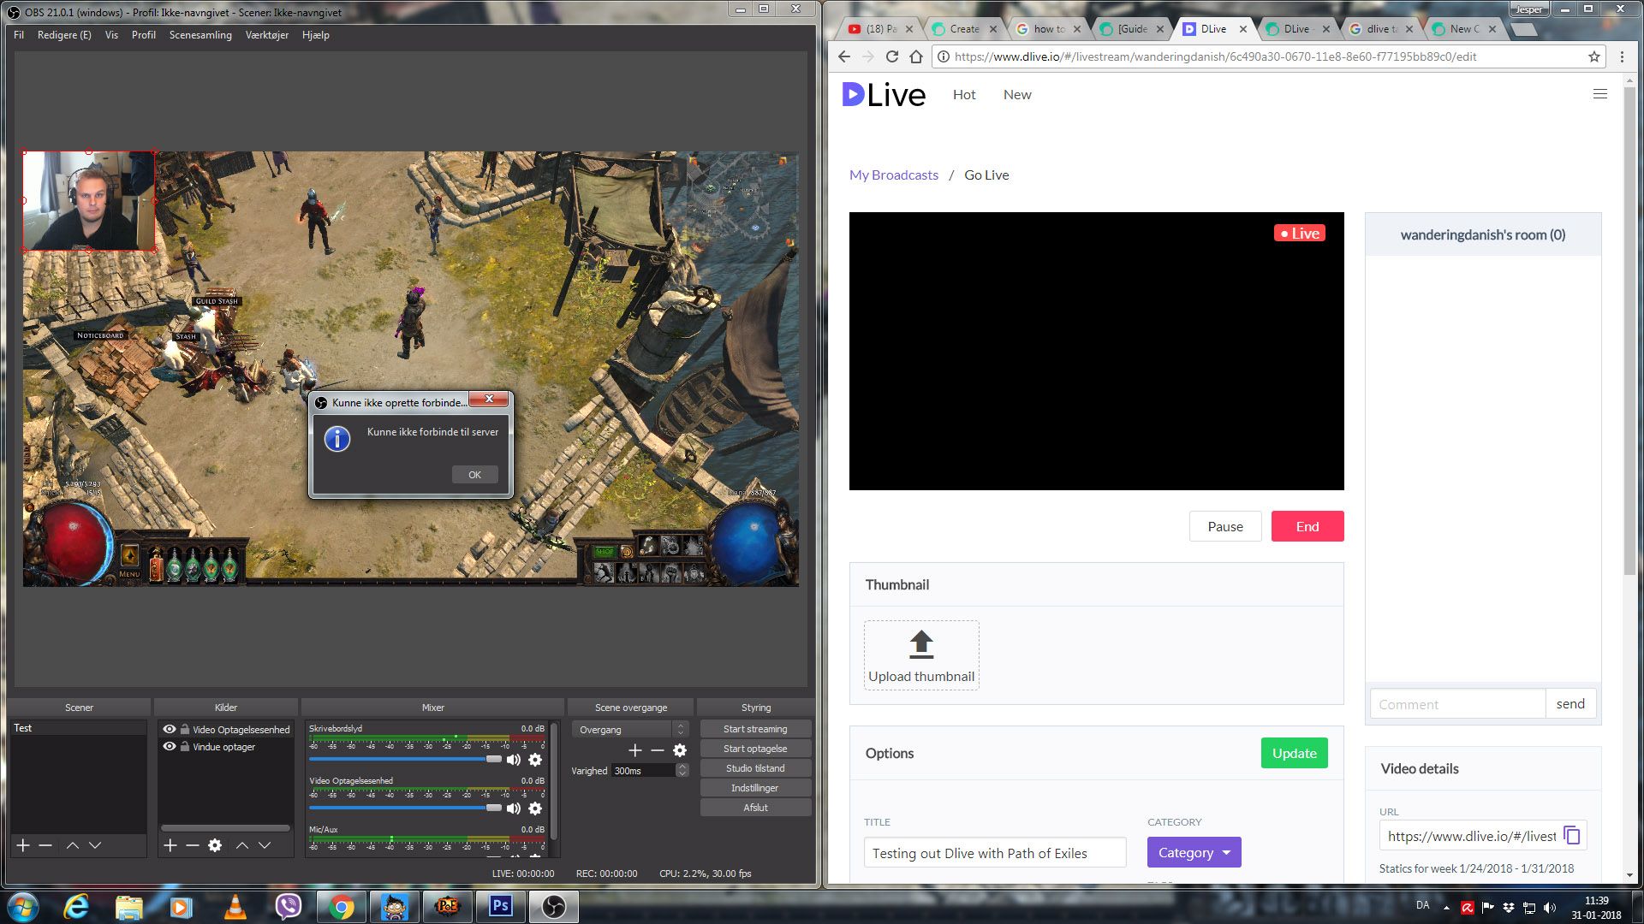Toggle the lock on Video Optagelsesenhed source
1644x924 pixels.
pos(185,730)
